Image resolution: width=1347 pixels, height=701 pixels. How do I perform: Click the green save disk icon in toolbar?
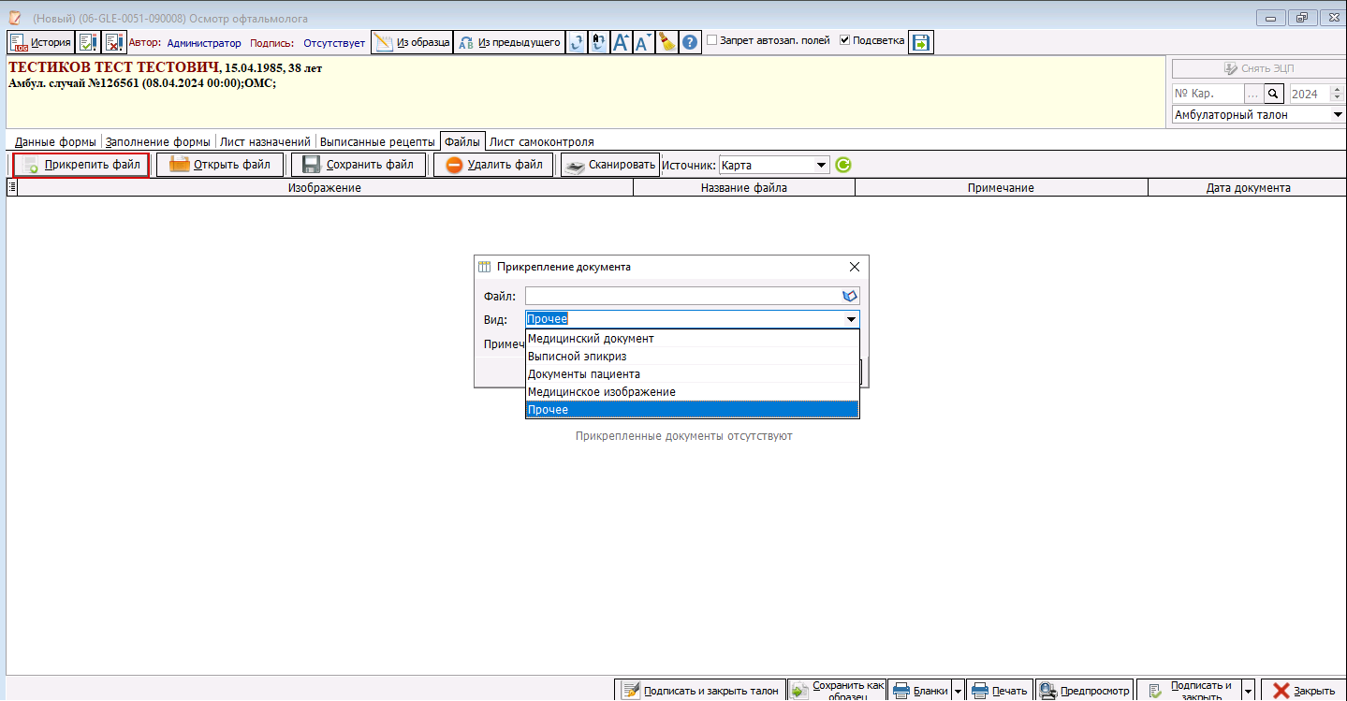tap(921, 42)
